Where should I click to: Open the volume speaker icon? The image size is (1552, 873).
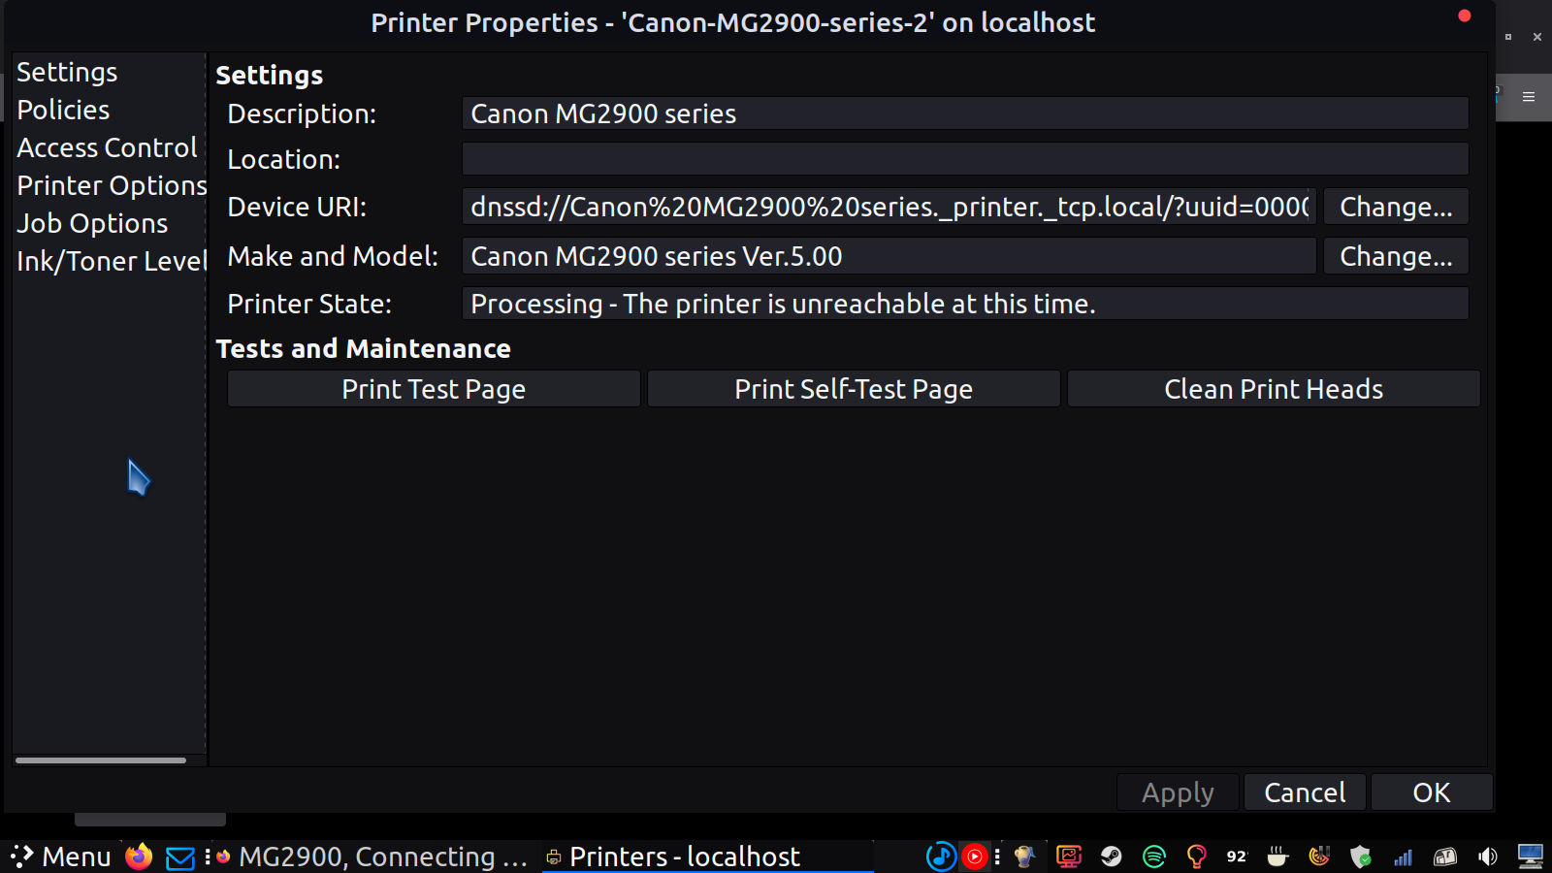1487,857
